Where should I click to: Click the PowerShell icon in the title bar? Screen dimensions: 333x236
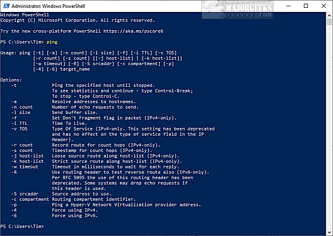[5, 5]
